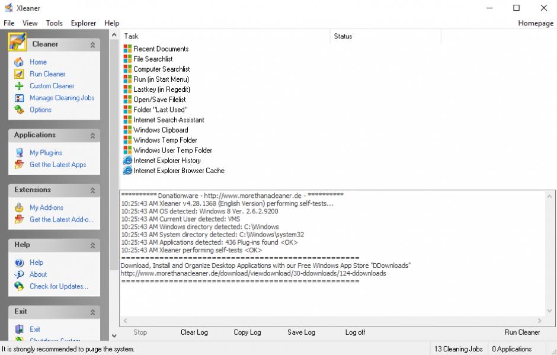This screenshot has height=355, width=557.
Task: Click the Windows icon beside Lastkey (in Regedit)
Action: pos(127,89)
